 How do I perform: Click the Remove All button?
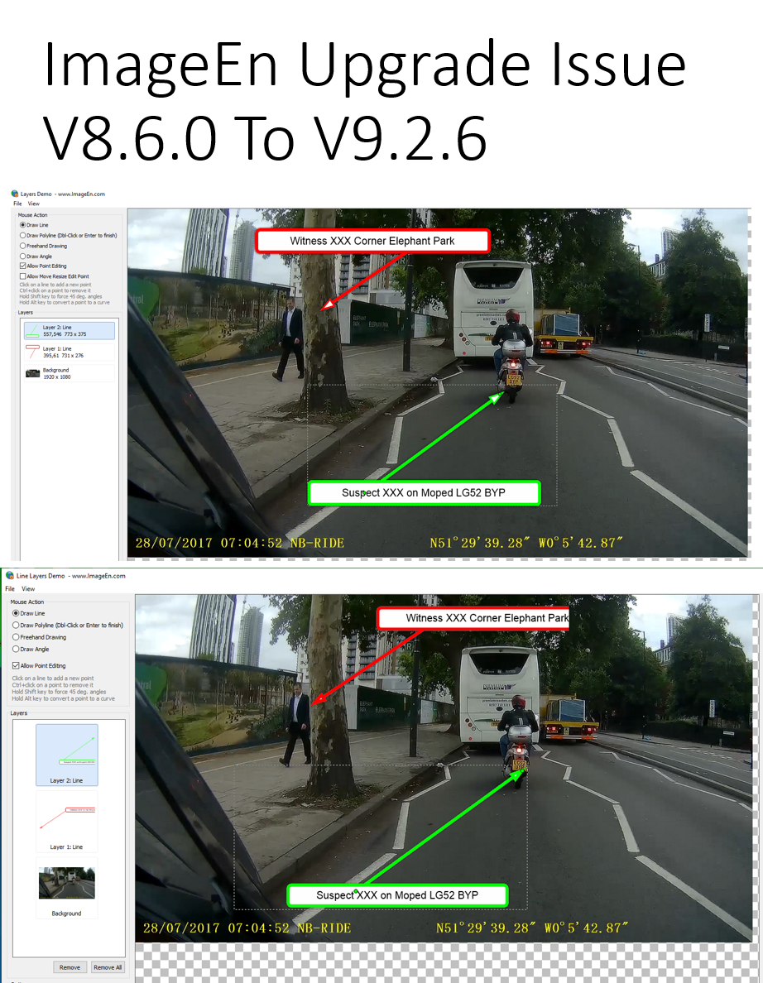point(108,967)
